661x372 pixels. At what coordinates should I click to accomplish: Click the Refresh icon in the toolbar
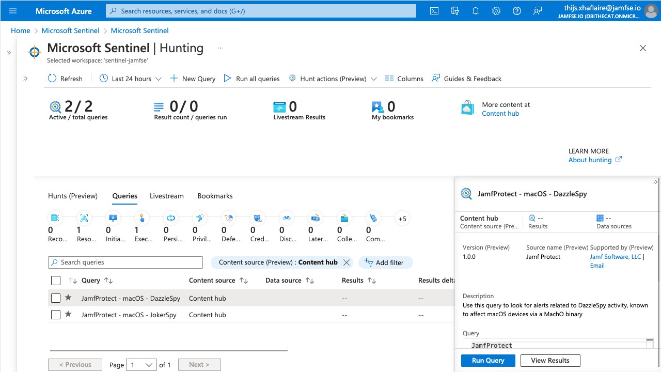[x=52, y=79]
